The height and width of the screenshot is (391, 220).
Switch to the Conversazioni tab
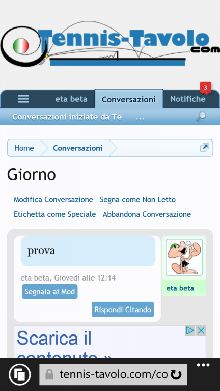click(129, 99)
